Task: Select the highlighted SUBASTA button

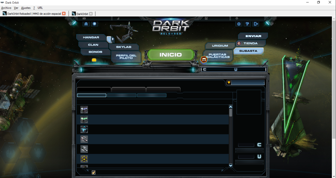Action: 248,51
